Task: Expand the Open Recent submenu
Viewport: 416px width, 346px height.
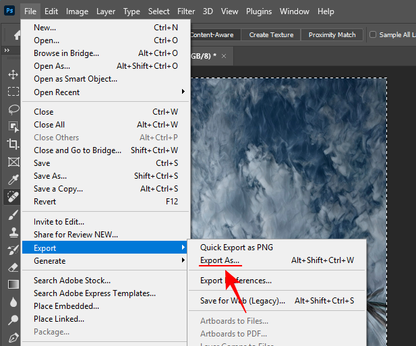Action: 106,92
